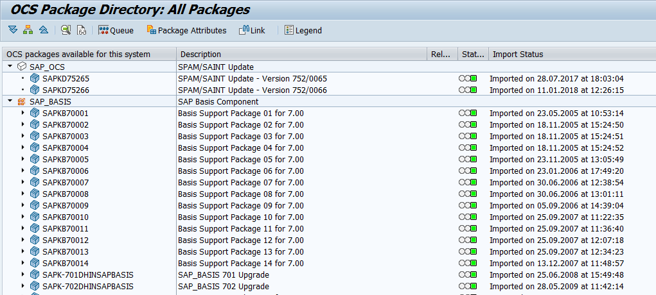This screenshot has width=656, height=295.
Task: Open the Queue view
Action: tap(116, 31)
